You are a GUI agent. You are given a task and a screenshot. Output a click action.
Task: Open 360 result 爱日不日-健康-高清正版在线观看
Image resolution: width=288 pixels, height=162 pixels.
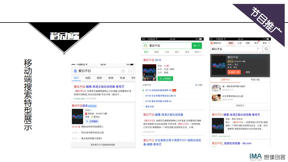[163, 115]
